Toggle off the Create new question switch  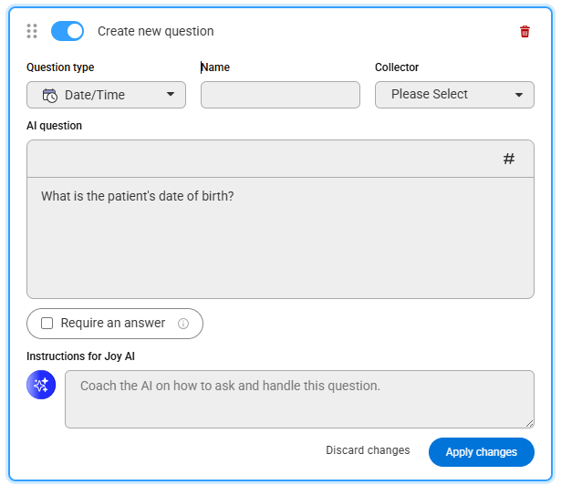pos(68,31)
